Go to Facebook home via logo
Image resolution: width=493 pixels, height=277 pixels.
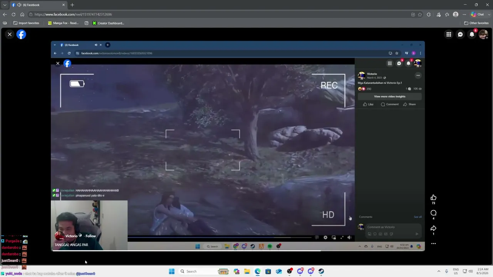tap(21, 34)
